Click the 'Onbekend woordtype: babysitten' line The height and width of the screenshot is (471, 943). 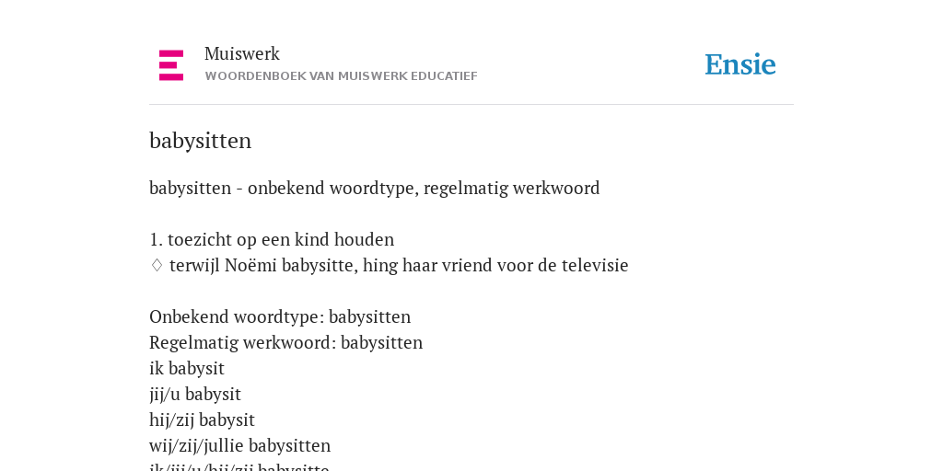(280, 316)
